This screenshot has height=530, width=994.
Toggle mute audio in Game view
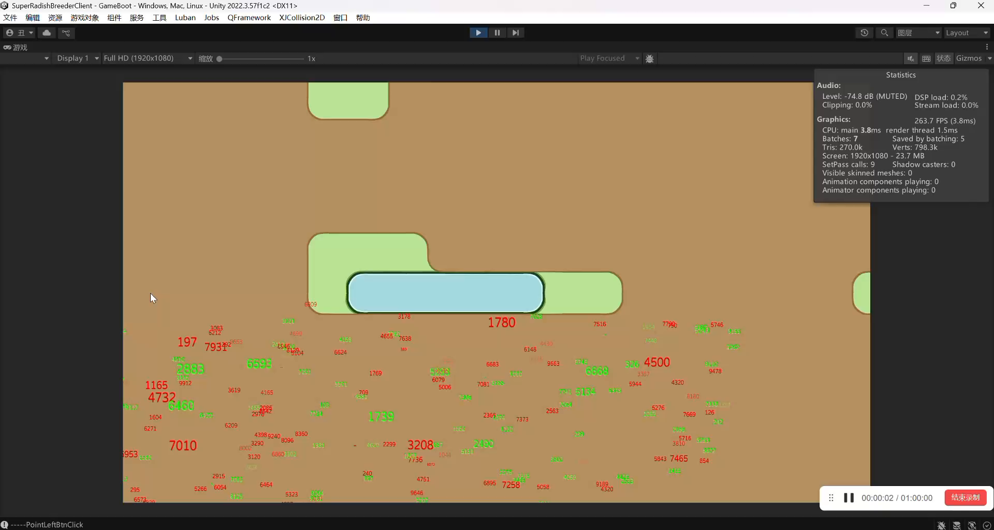click(x=910, y=58)
